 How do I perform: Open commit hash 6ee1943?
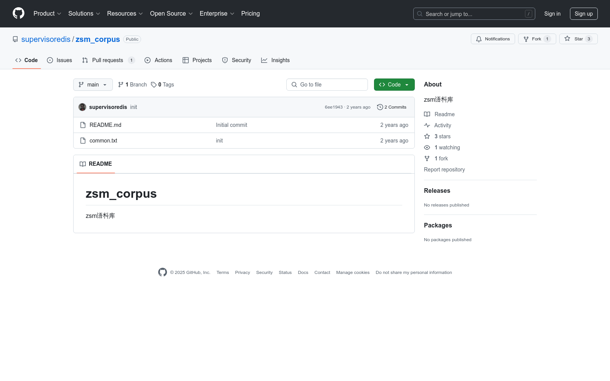coord(334,107)
